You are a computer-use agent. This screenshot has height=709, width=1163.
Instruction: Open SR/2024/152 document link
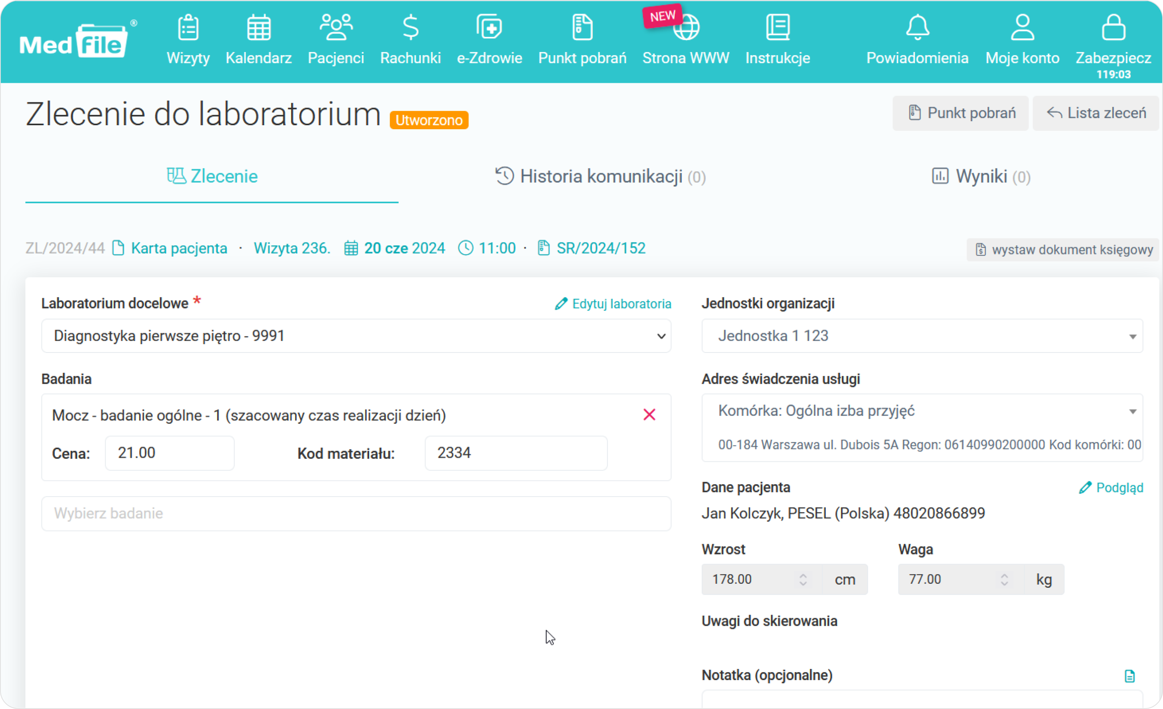(600, 248)
